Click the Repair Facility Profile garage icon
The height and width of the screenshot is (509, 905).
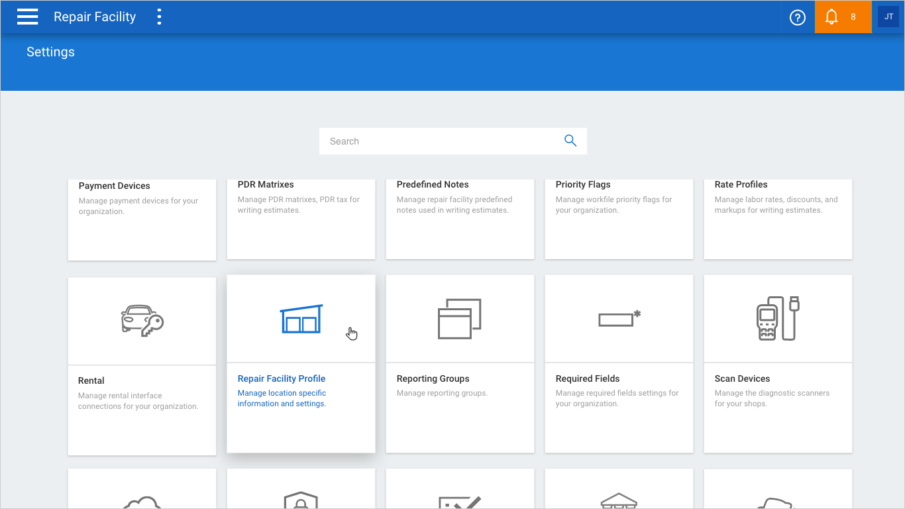point(301,319)
